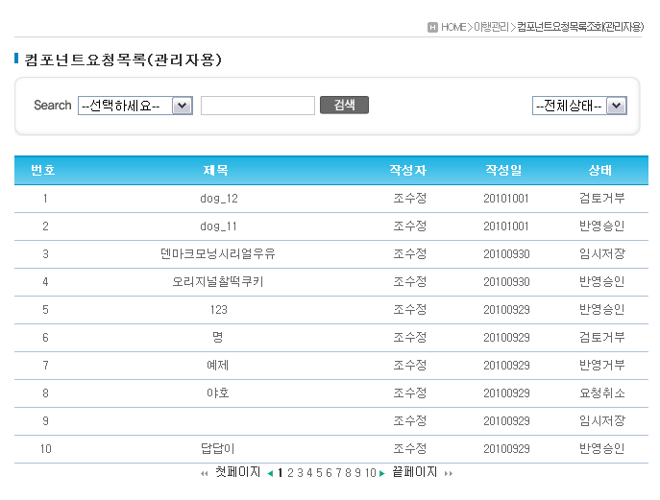
Task: Open the 오리지널찰떡쿠키 request entry
Action: pyautogui.click(x=218, y=282)
